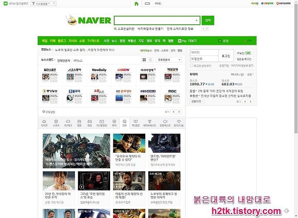Open the 뮤직 play icon tab
The height and width of the screenshot is (218, 298).
pyautogui.click(x=114, y=123)
